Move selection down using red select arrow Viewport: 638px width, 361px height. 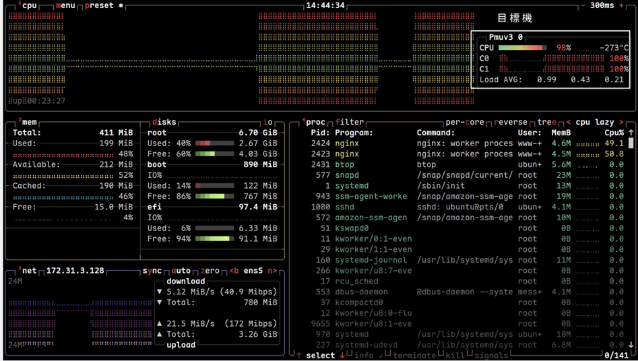pyautogui.click(x=342, y=355)
